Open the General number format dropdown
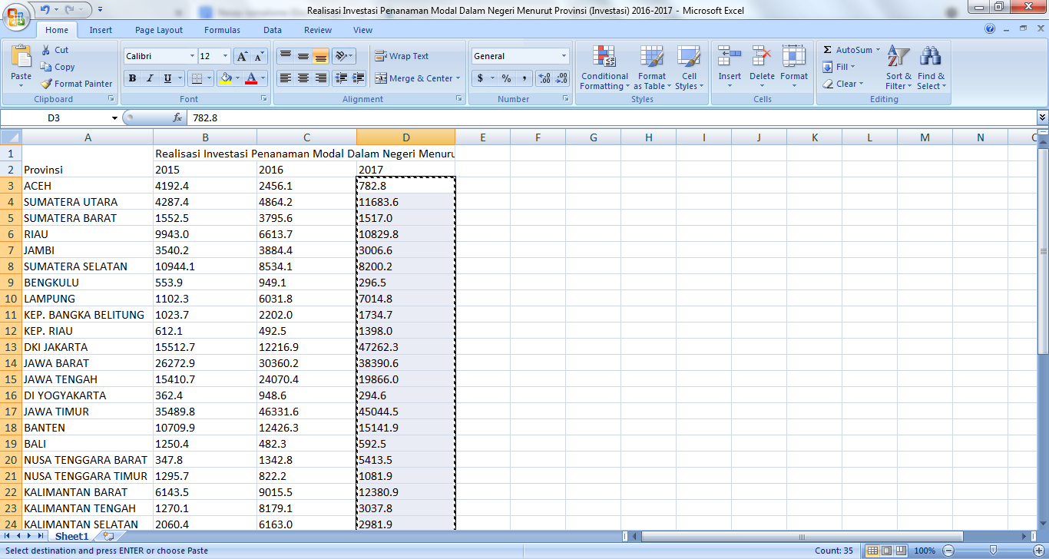The width and height of the screenshot is (1049, 559). pos(564,56)
